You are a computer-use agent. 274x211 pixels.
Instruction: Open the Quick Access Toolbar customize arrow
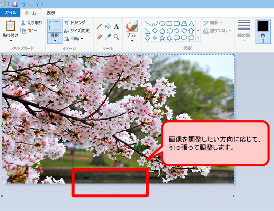(38, 4)
